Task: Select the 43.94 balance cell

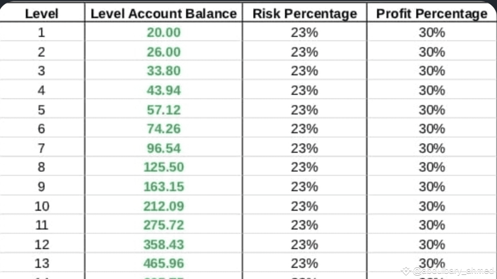Action: click(164, 90)
